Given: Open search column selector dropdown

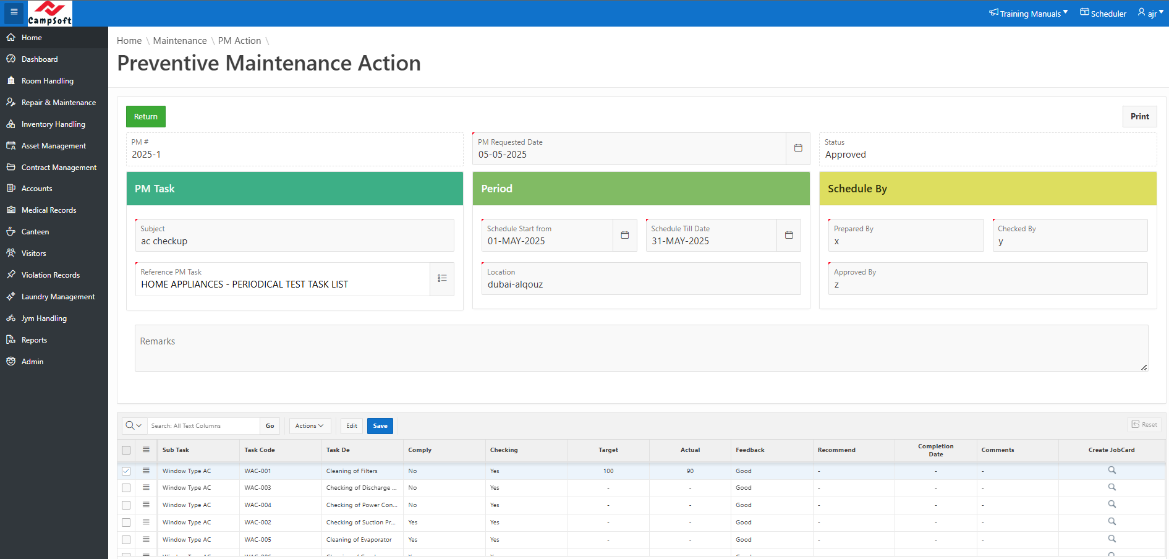Looking at the screenshot, I should (x=134, y=426).
